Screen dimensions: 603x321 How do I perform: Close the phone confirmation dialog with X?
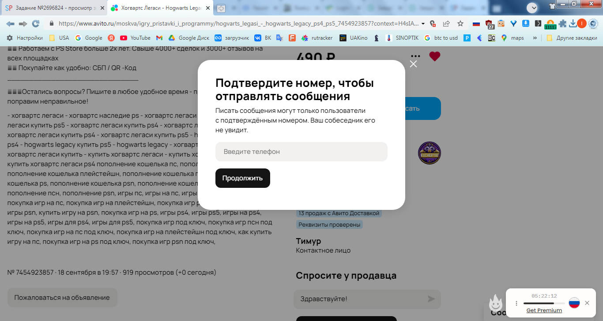(x=413, y=64)
